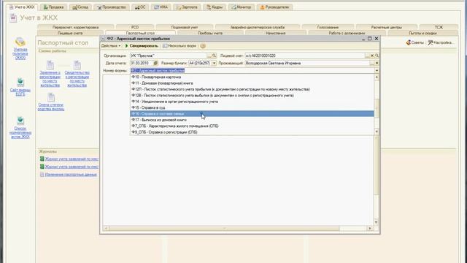Switch to the Монитор top tab
Image resolution: width=467 pixels, height=263 pixels.
click(242, 7)
